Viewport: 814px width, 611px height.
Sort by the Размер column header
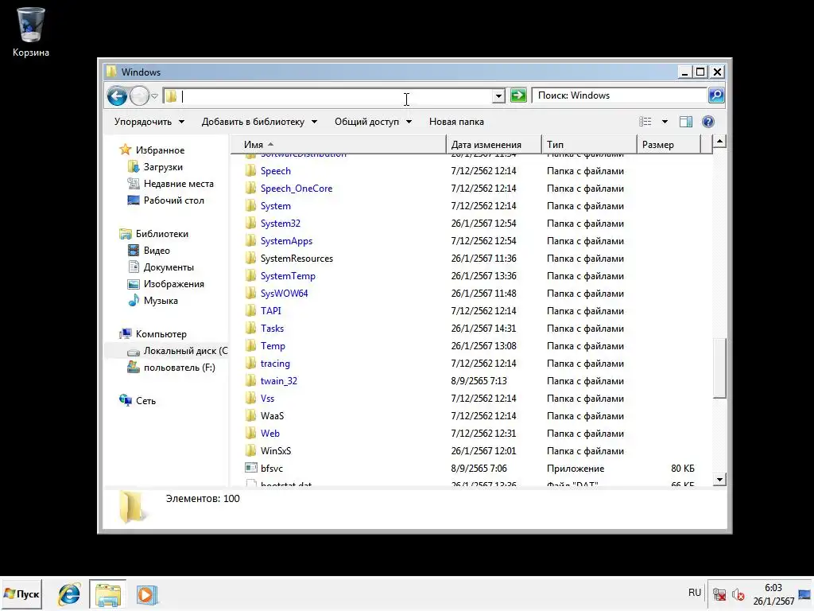pyautogui.click(x=669, y=145)
